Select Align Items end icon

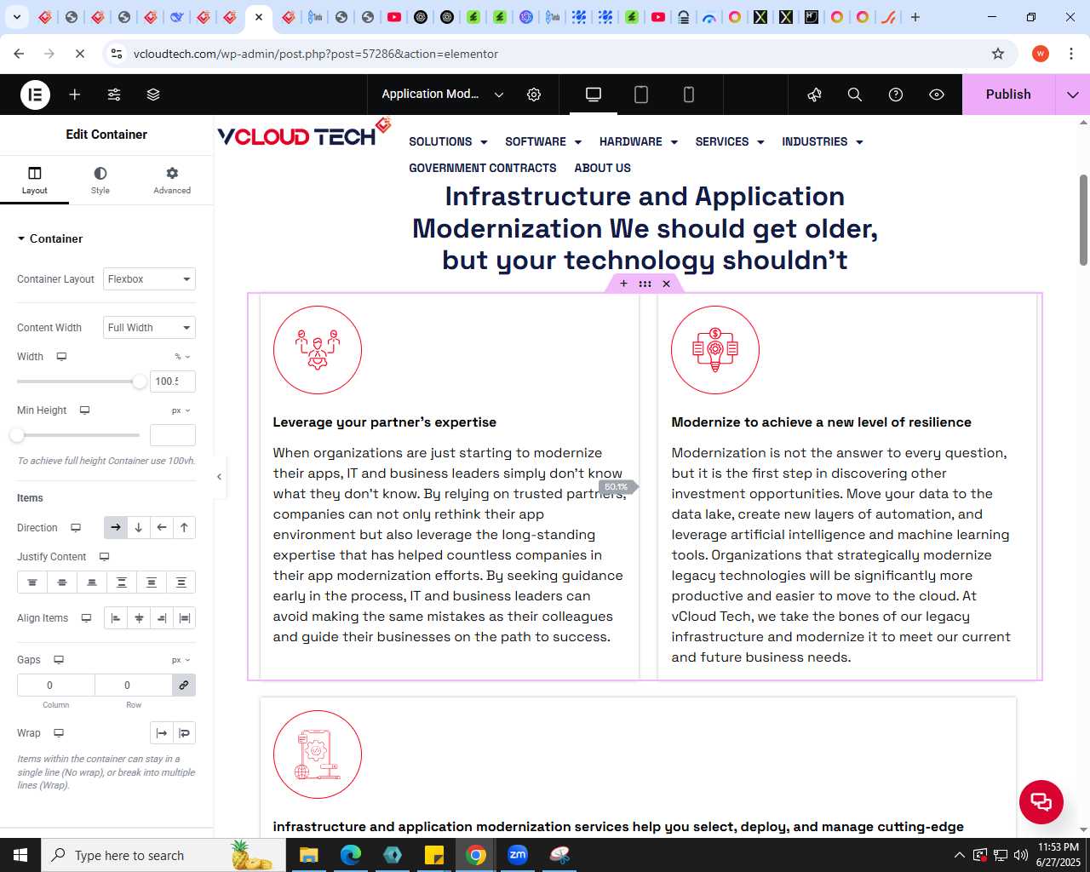162,618
